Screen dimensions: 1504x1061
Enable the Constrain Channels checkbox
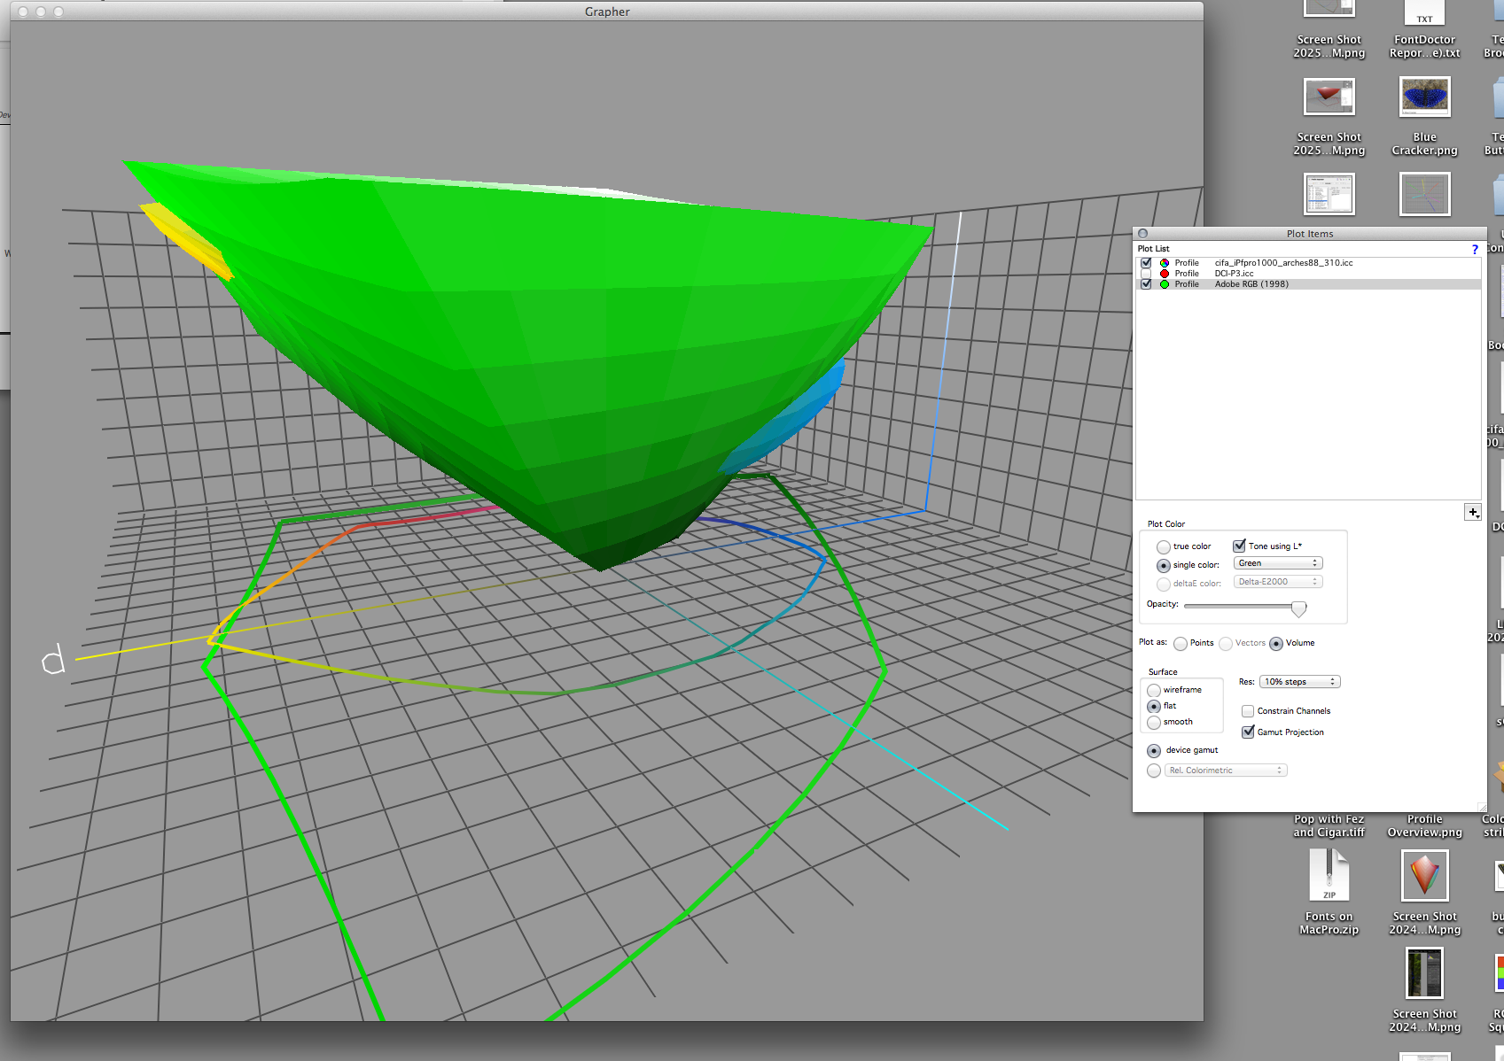click(x=1248, y=711)
